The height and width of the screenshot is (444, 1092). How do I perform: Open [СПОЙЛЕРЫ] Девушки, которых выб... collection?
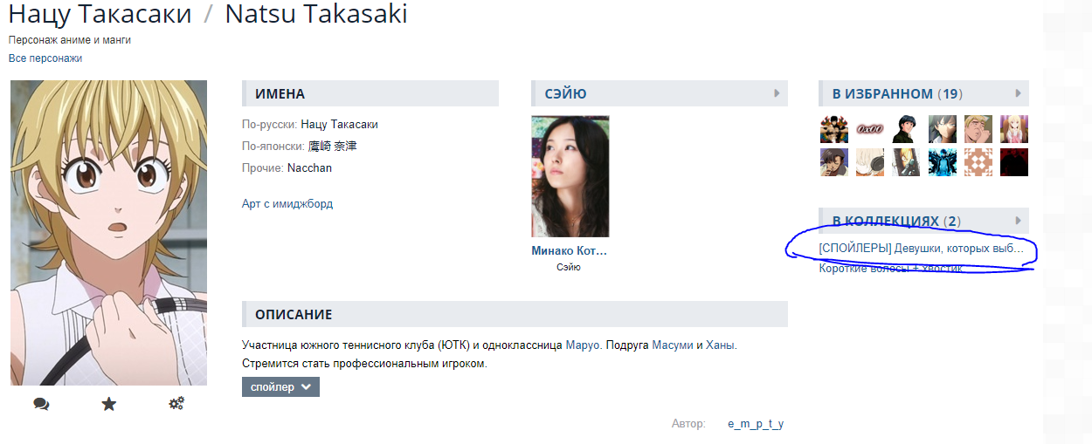pos(921,249)
